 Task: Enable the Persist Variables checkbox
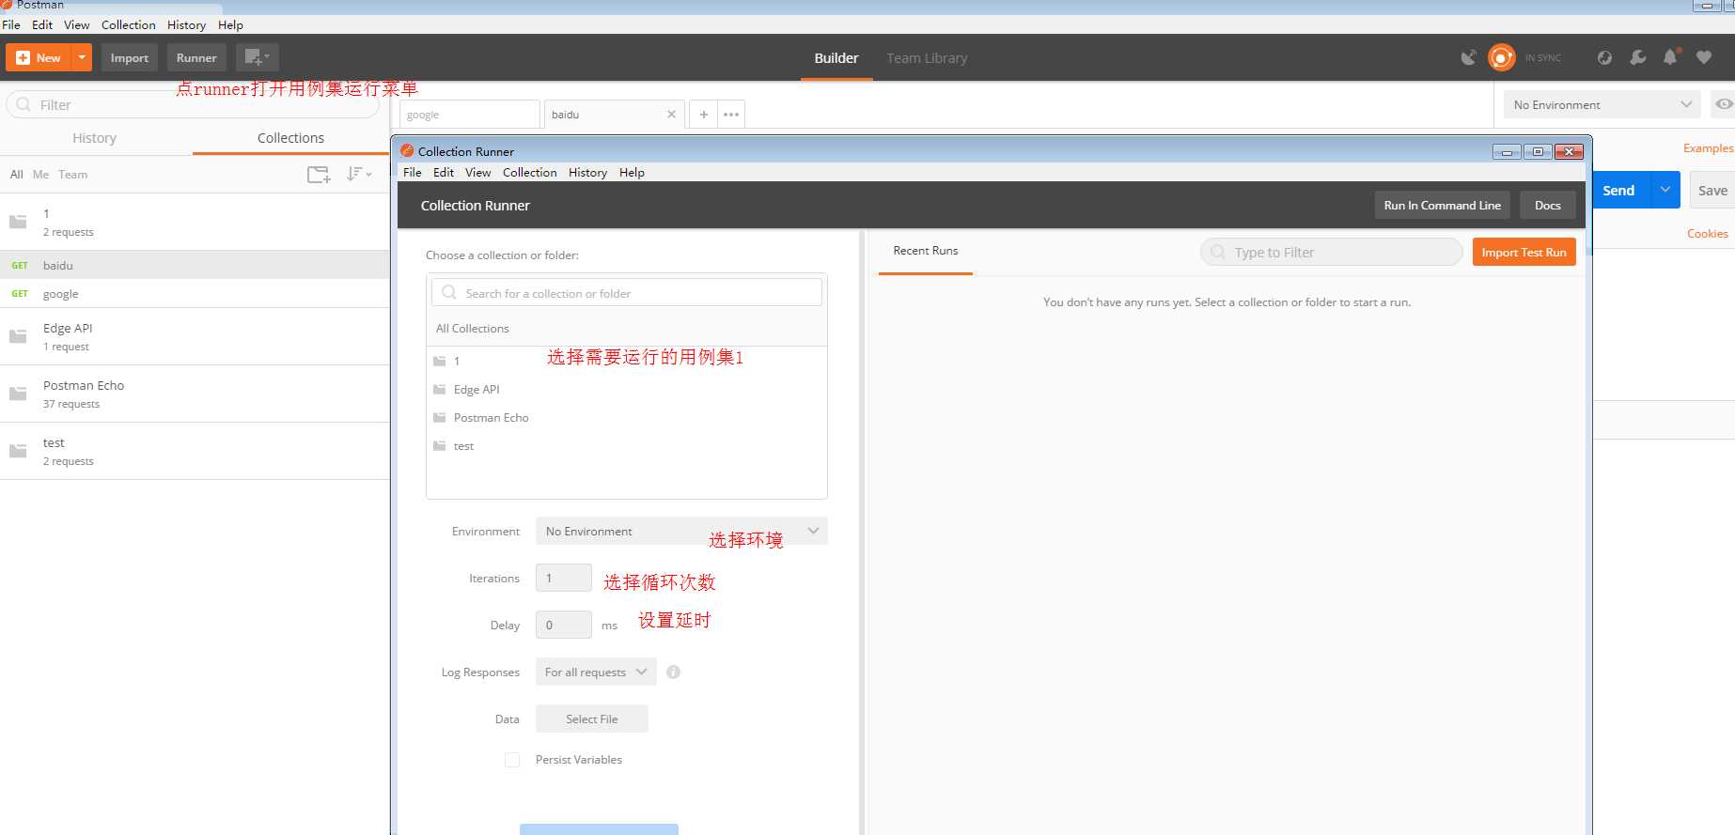[x=512, y=760]
